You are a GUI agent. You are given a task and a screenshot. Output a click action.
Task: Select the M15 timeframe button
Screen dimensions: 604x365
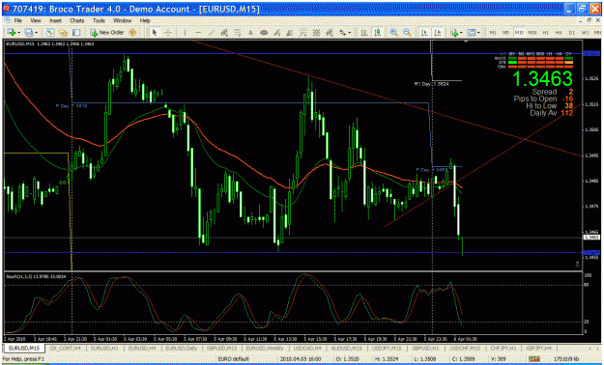tap(520, 33)
